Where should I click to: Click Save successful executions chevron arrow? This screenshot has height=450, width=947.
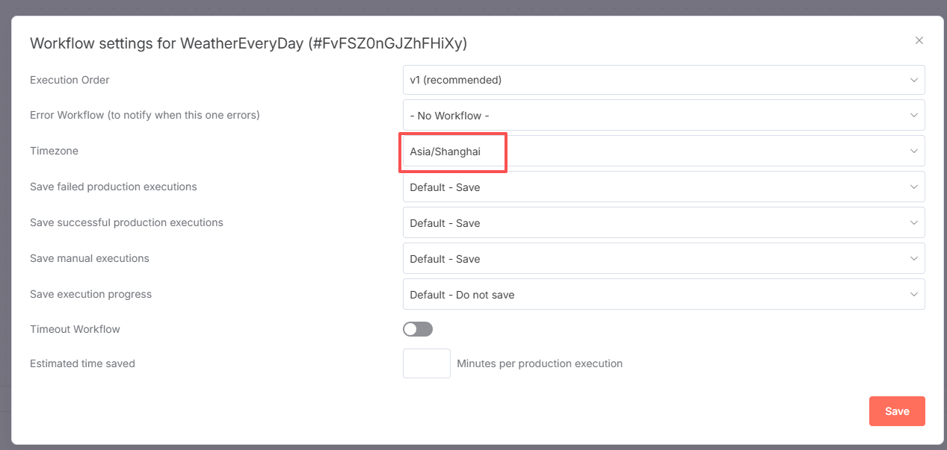pos(913,223)
